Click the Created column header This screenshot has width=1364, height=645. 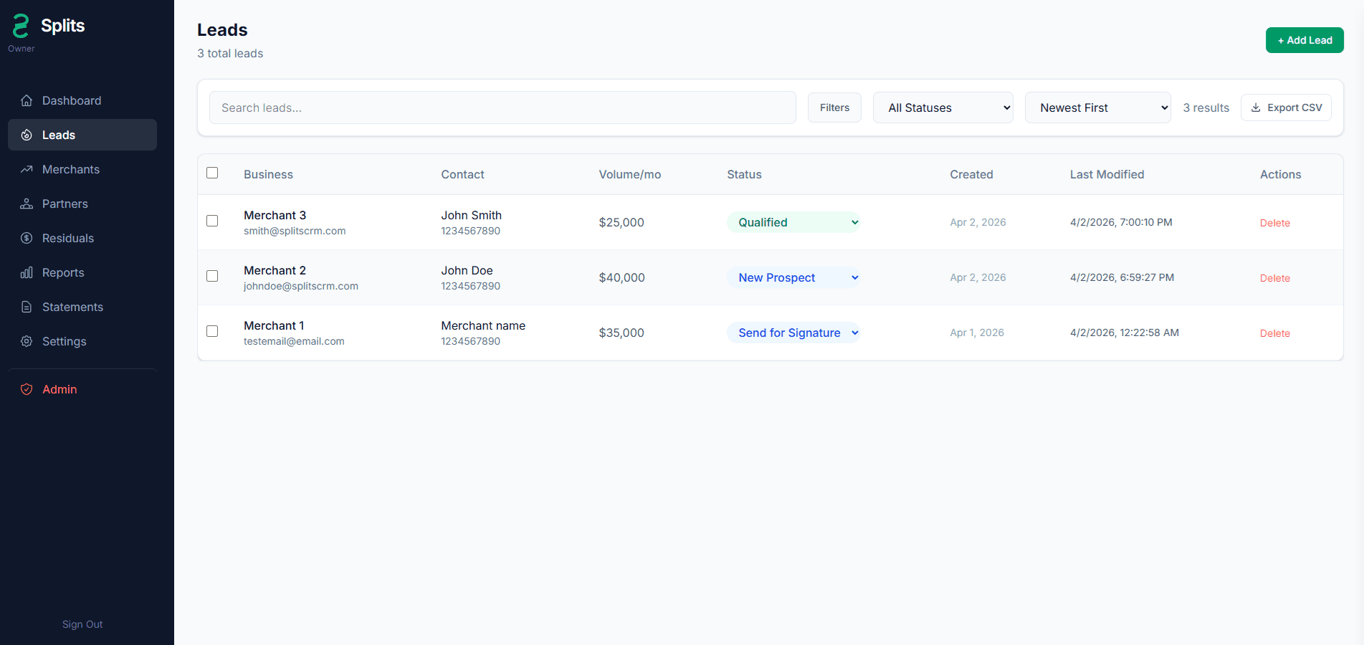(971, 174)
